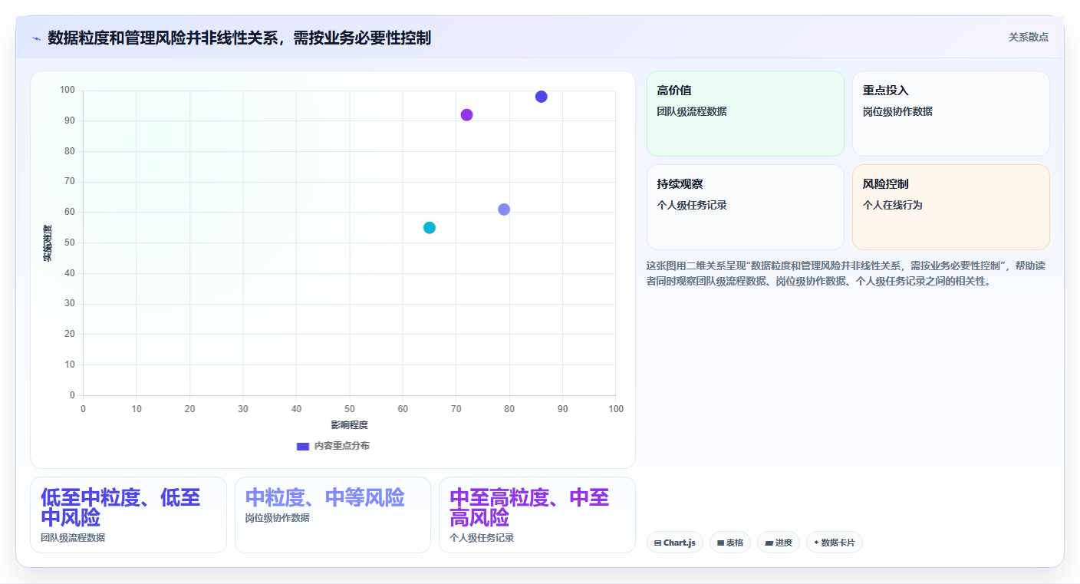Click the 实施难度 y-axis title
This screenshot has height=584, width=1080.
[48, 243]
